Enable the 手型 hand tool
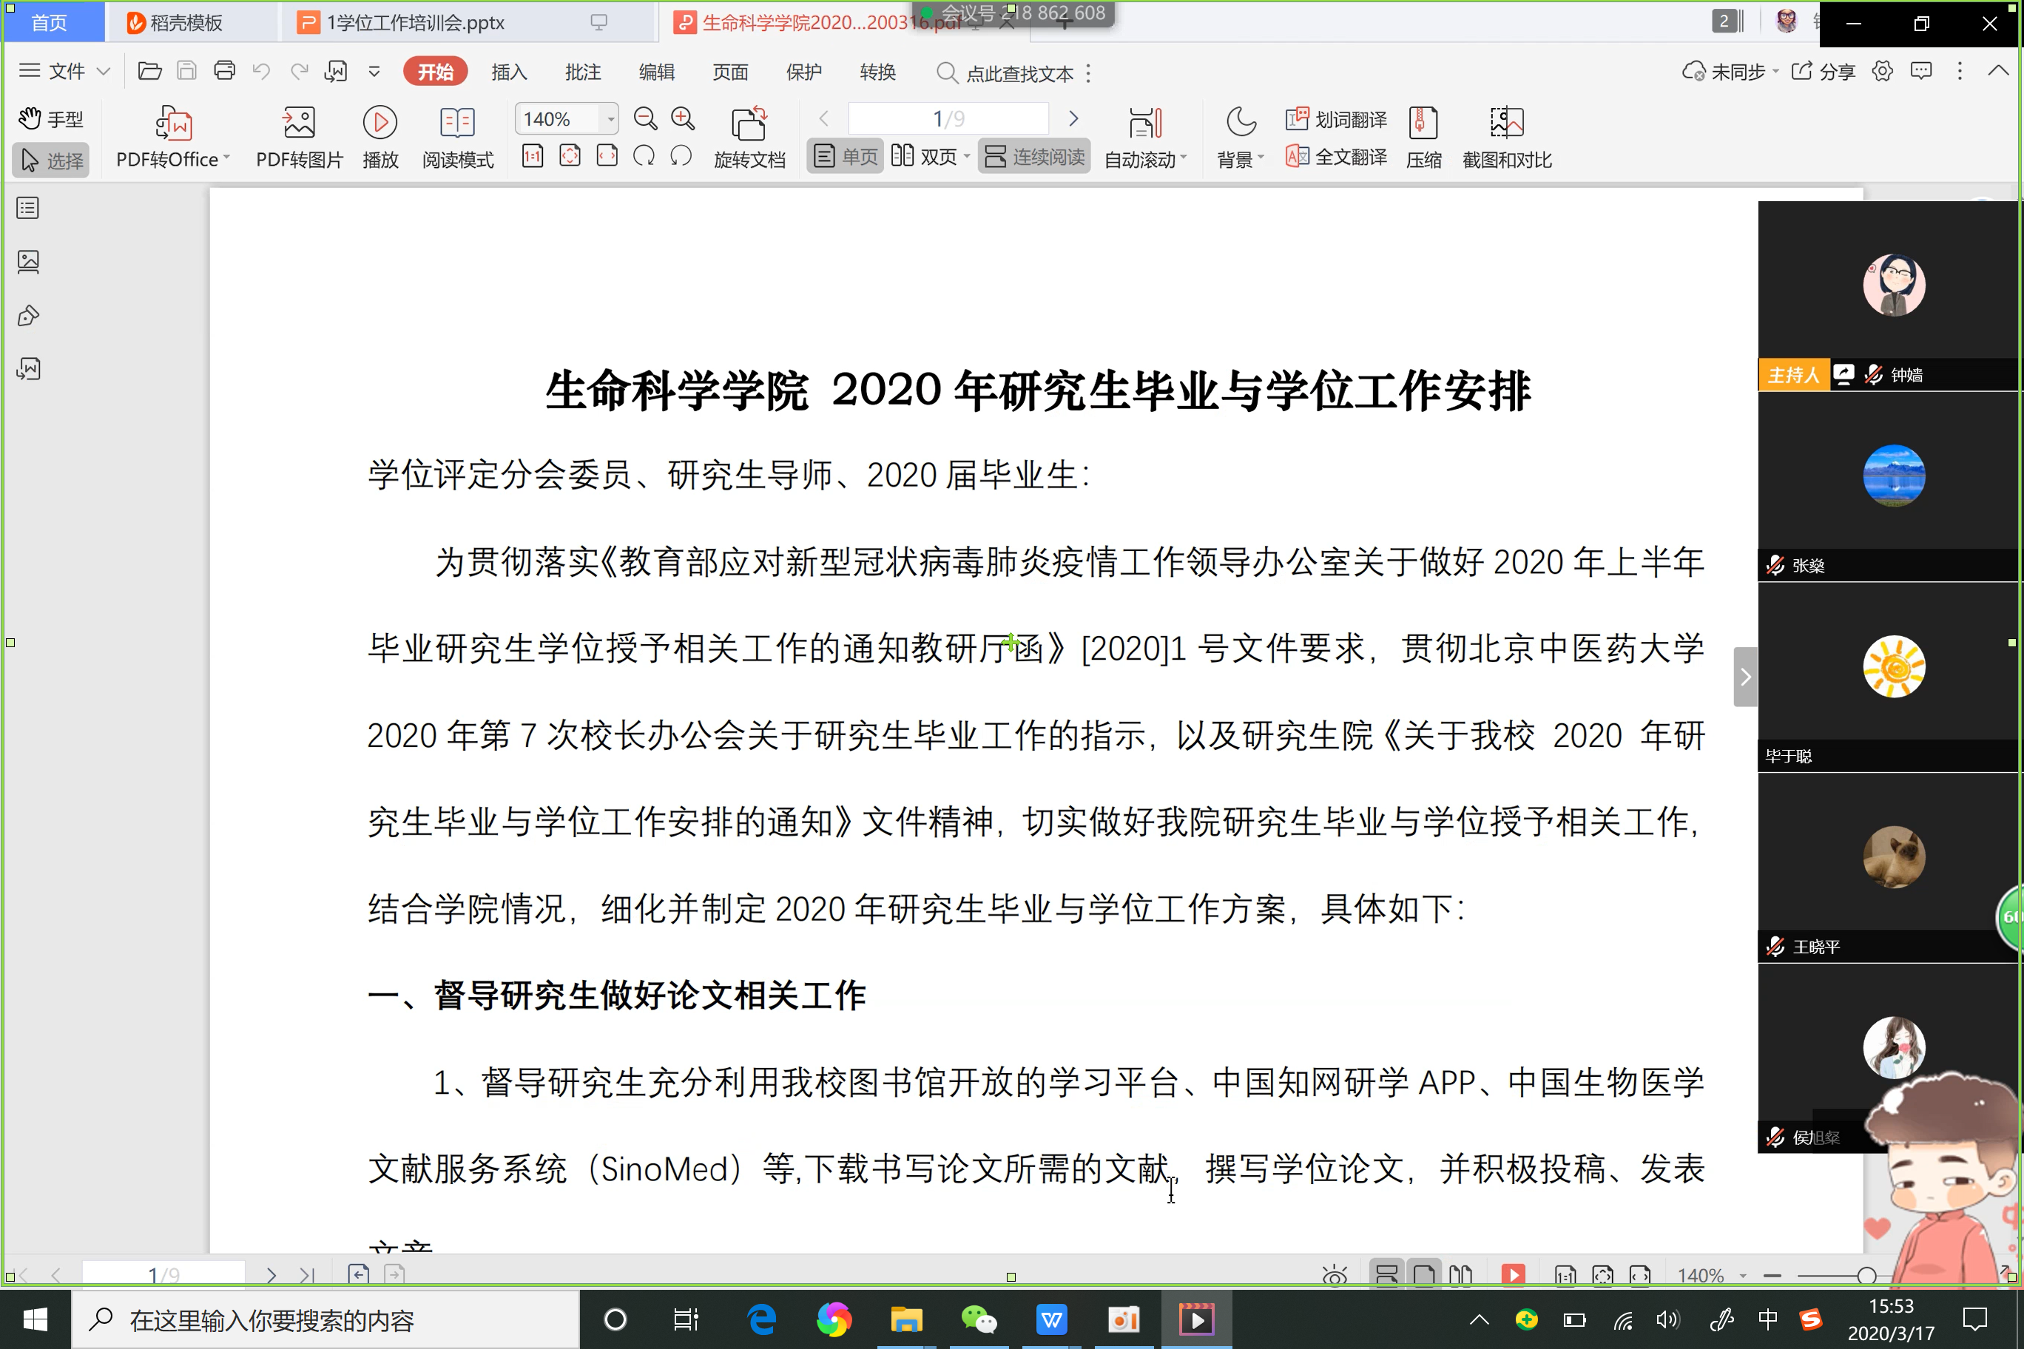 tap(51, 119)
